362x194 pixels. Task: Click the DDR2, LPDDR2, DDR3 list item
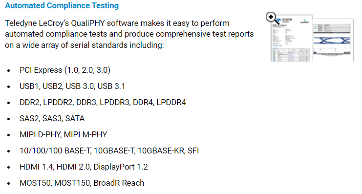click(103, 102)
